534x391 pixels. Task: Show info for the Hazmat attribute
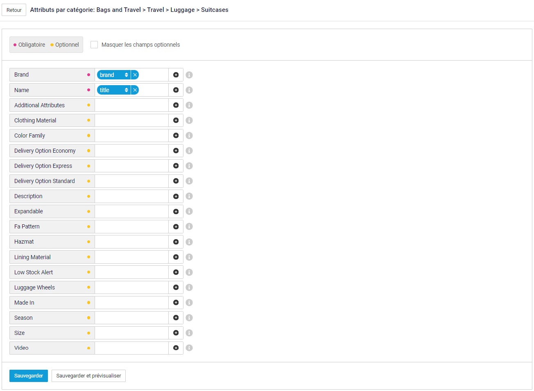click(x=189, y=242)
